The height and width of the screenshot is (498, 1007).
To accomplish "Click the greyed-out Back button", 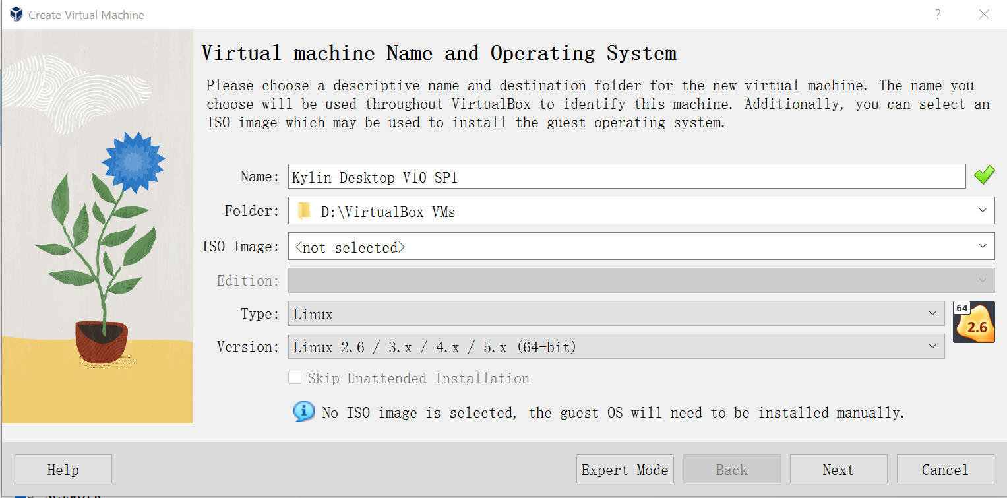I will tap(732, 470).
